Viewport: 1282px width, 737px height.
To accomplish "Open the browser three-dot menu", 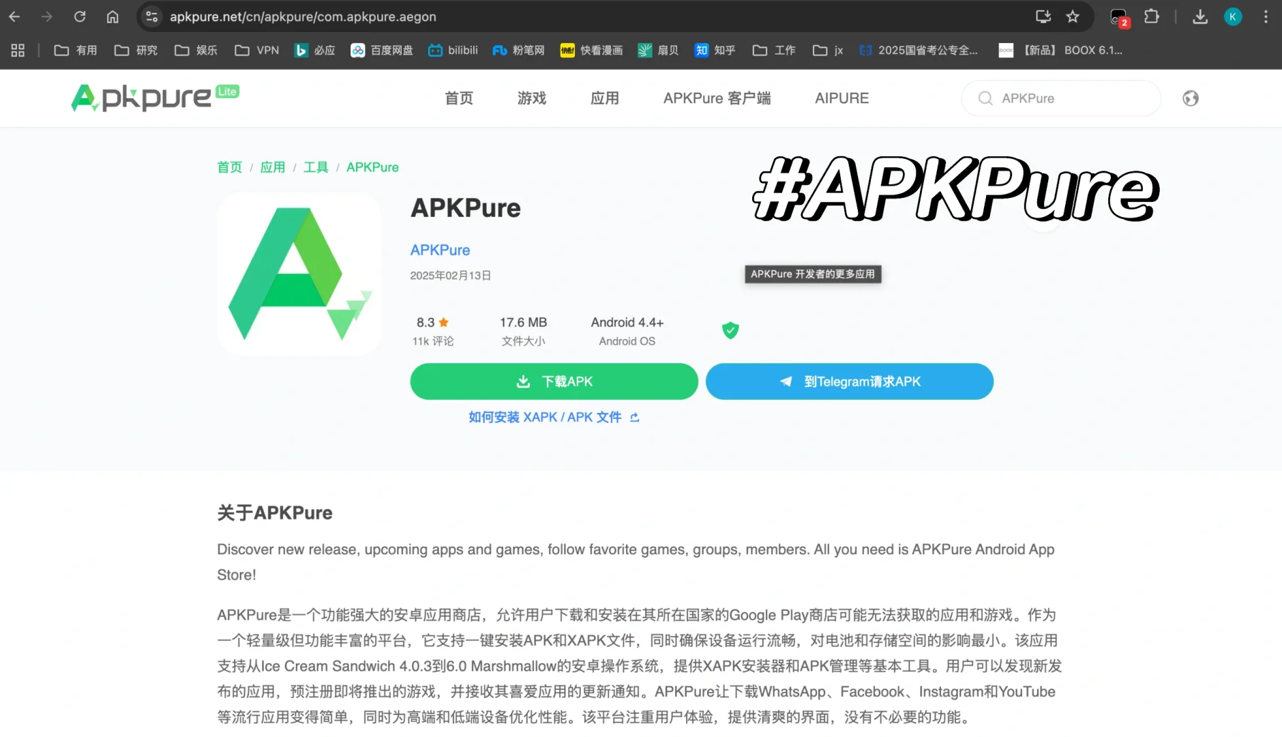I will click(x=1266, y=16).
